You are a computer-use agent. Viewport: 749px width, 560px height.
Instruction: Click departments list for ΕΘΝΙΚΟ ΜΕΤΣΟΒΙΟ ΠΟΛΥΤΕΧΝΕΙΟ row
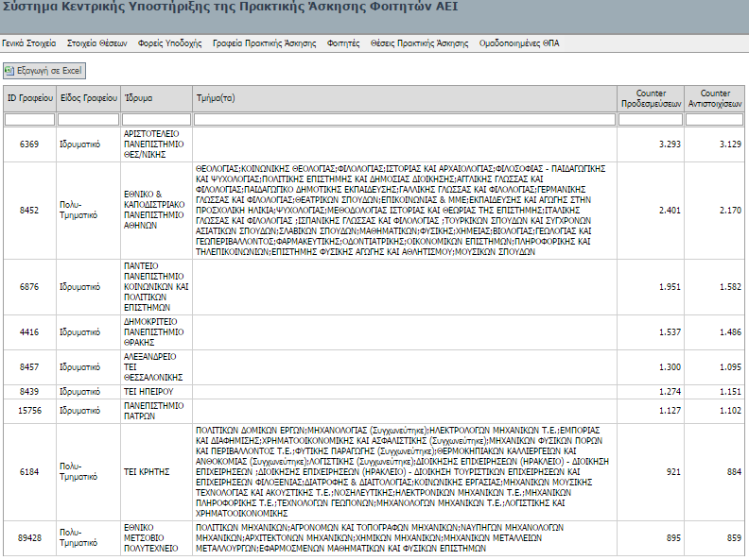click(x=405, y=538)
